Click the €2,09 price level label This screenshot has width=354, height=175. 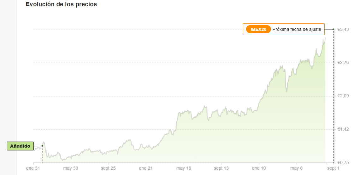(343, 96)
